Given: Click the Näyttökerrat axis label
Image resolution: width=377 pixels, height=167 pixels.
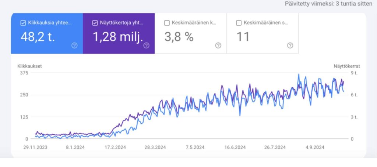Looking at the screenshot, I should click(x=347, y=66).
